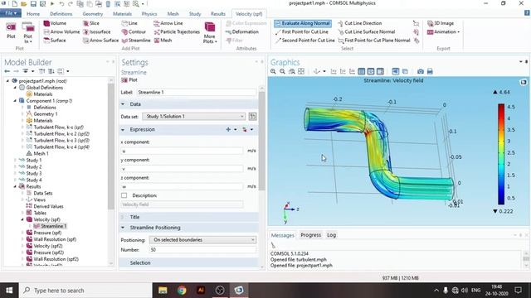Expand the Title section
The height and width of the screenshot is (298, 531).
(x=123, y=217)
